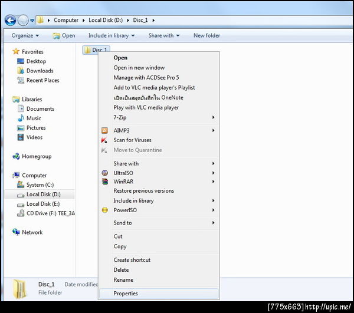Open the Send to submenu
The image size is (354, 313).
pos(159,223)
